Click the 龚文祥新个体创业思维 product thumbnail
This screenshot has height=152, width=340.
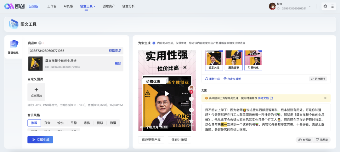click(x=35, y=64)
